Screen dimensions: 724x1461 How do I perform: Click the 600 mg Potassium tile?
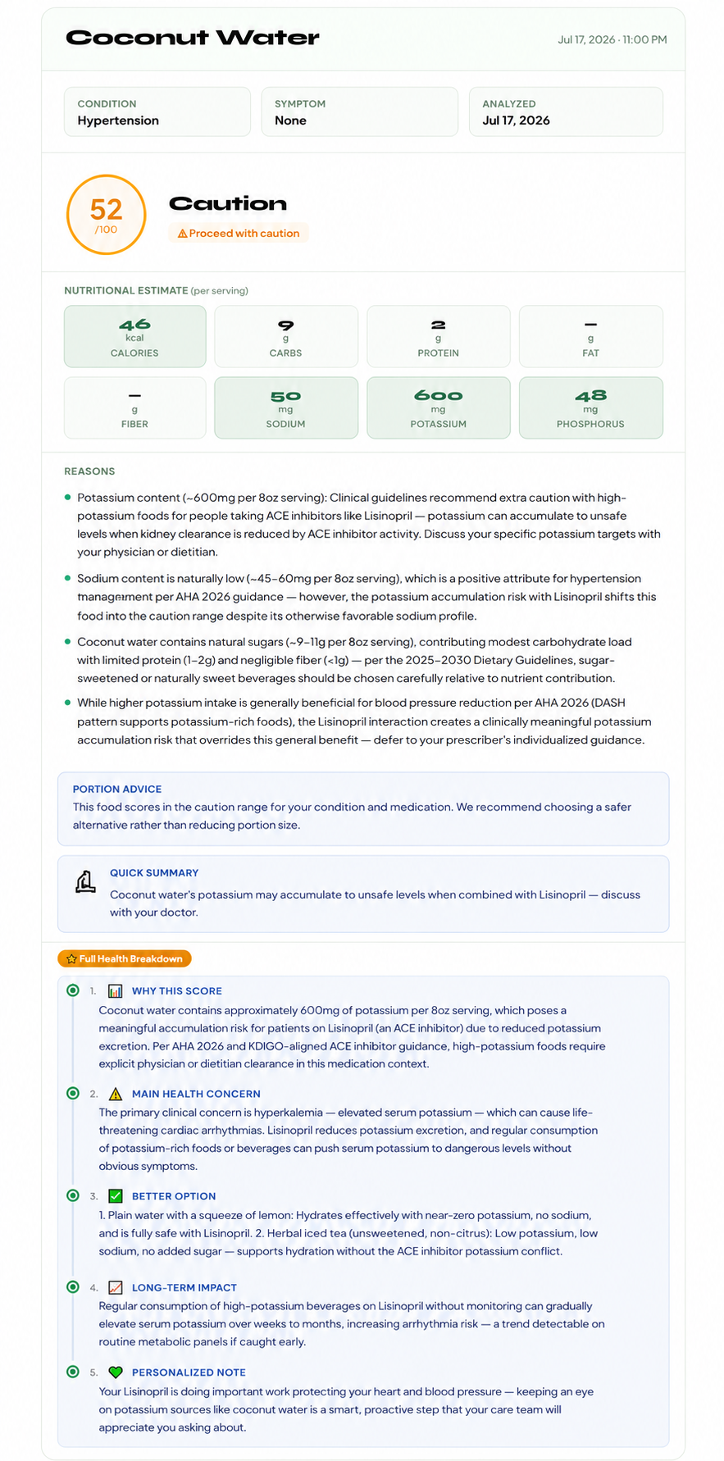pos(439,407)
